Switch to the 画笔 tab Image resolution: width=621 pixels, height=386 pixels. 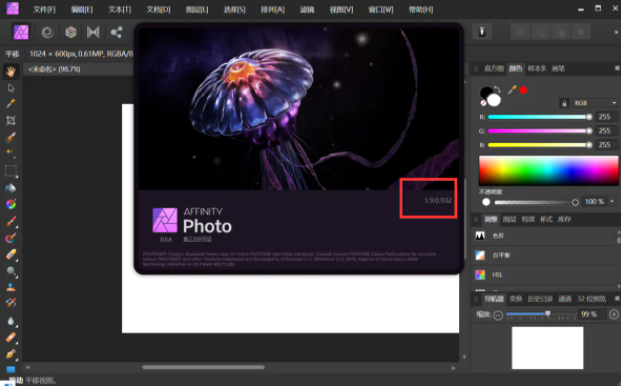coord(558,69)
